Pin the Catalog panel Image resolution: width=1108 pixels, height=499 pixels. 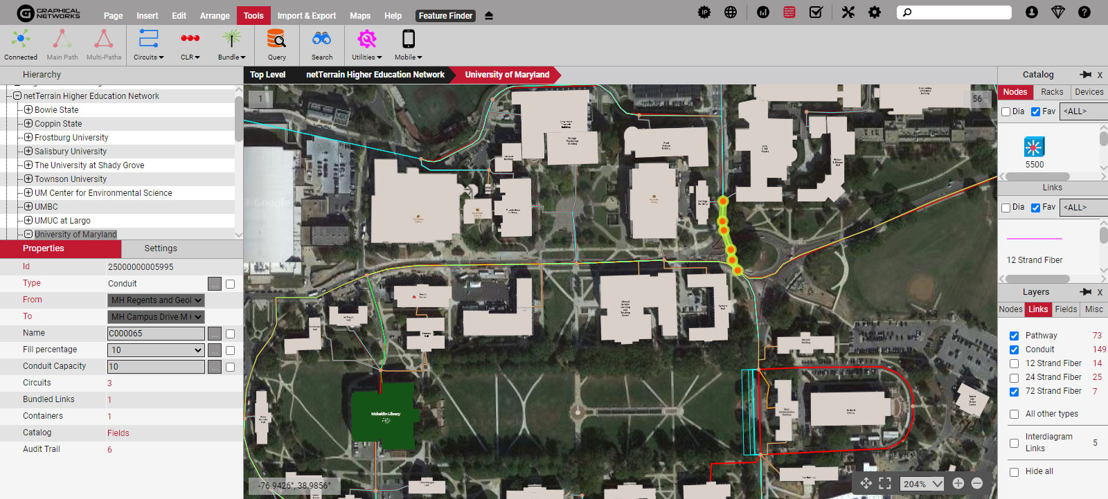click(1085, 75)
